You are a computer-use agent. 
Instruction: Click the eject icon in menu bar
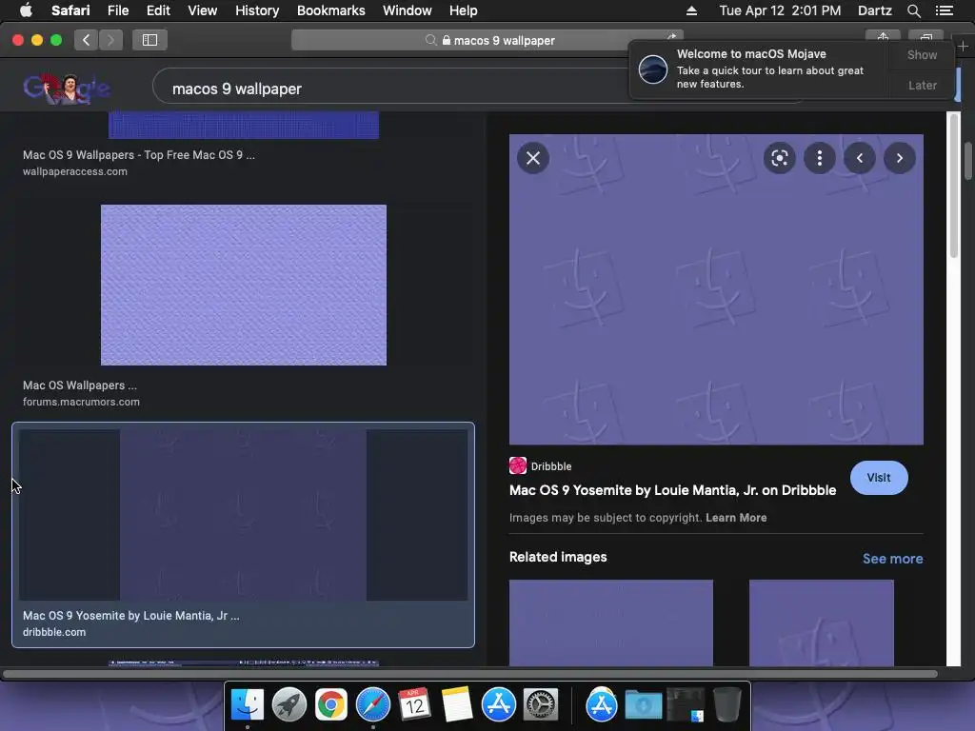pyautogui.click(x=691, y=10)
